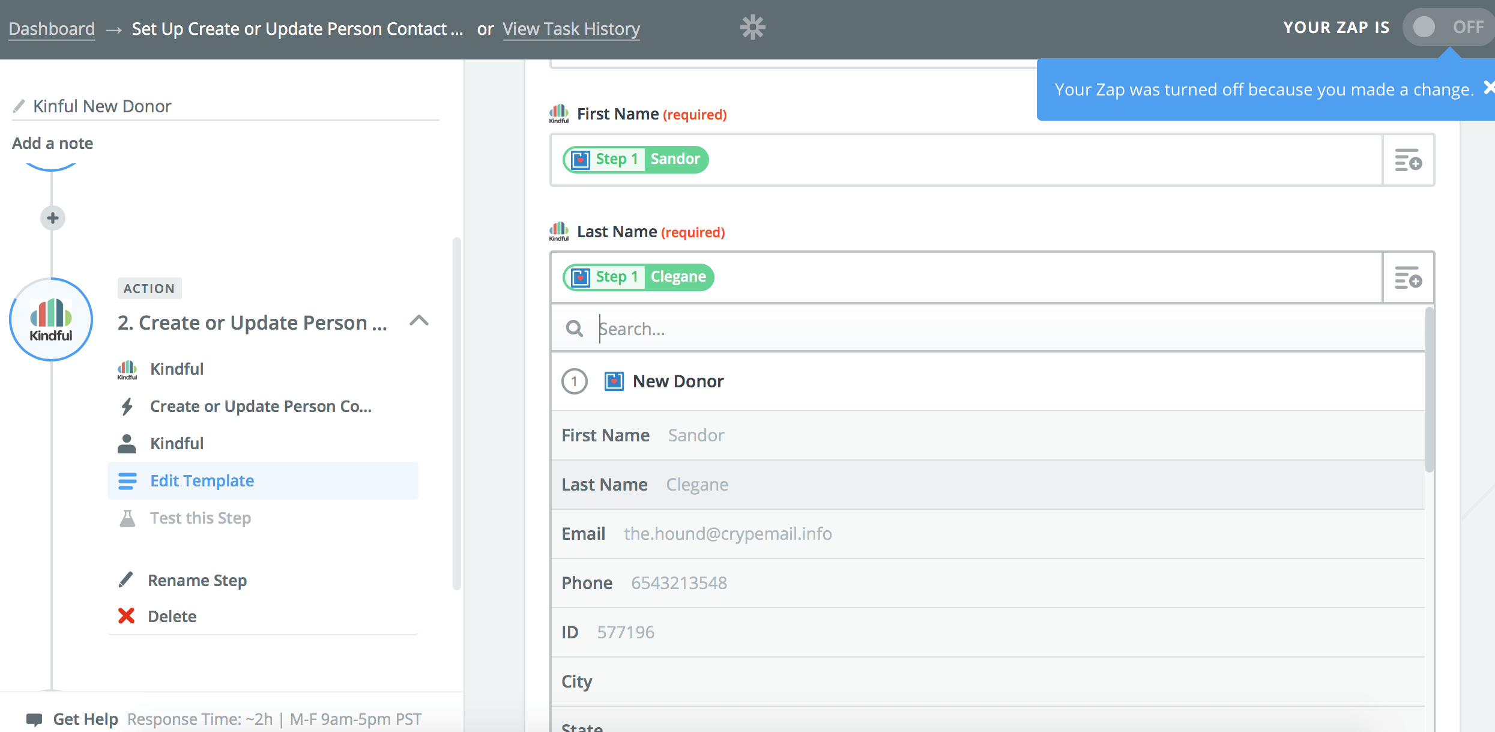Click the insert field icon for First Name
This screenshot has height=732, width=1495.
pyautogui.click(x=1408, y=160)
